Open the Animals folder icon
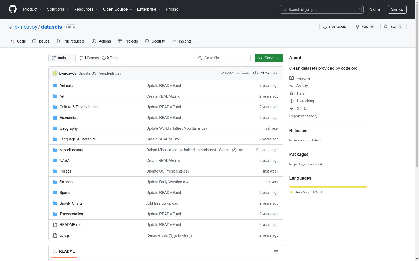 [55, 86]
